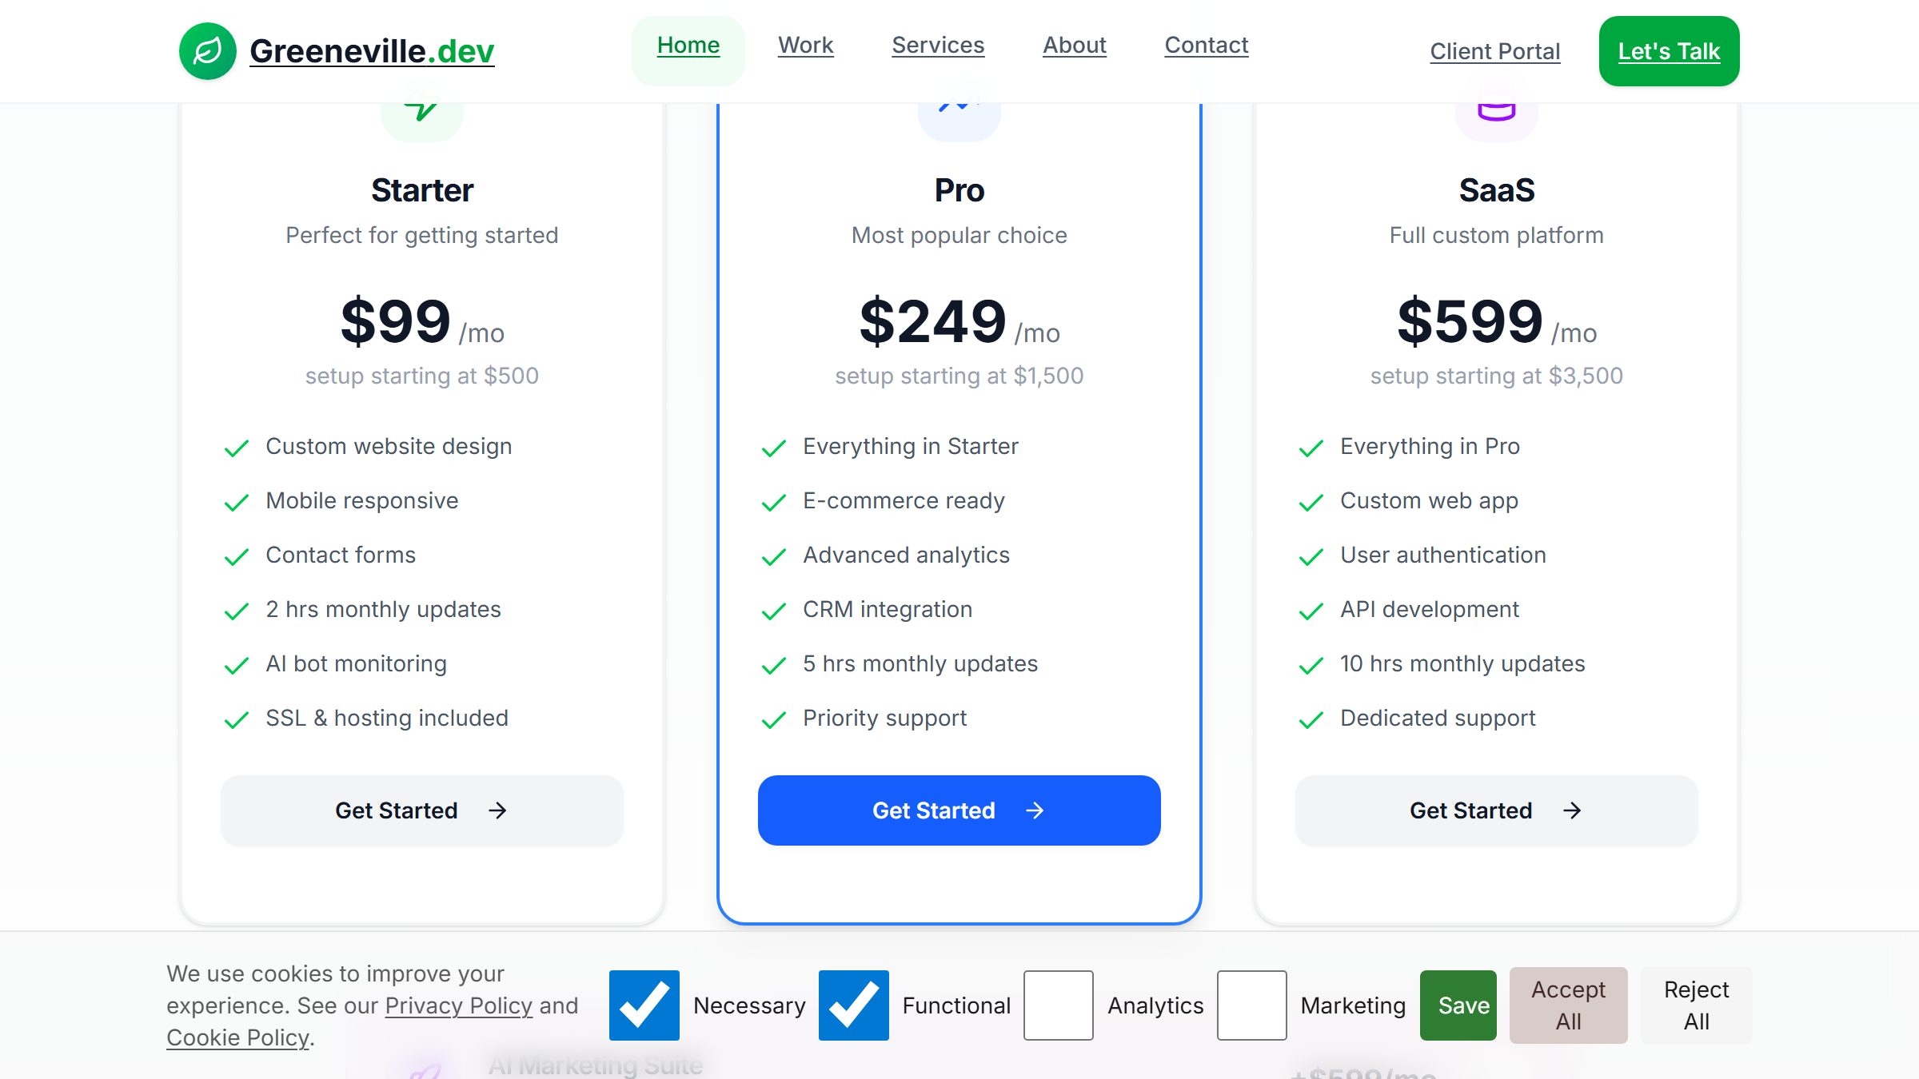Click checkmark icon beside Custom website design

(237, 448)
